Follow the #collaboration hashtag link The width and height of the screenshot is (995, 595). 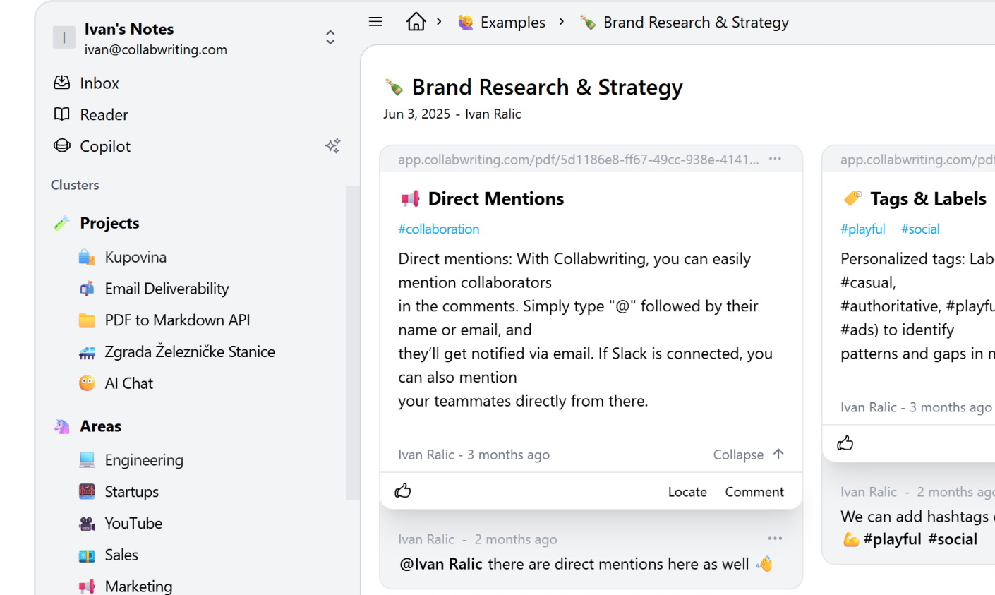tap(438, 229)
